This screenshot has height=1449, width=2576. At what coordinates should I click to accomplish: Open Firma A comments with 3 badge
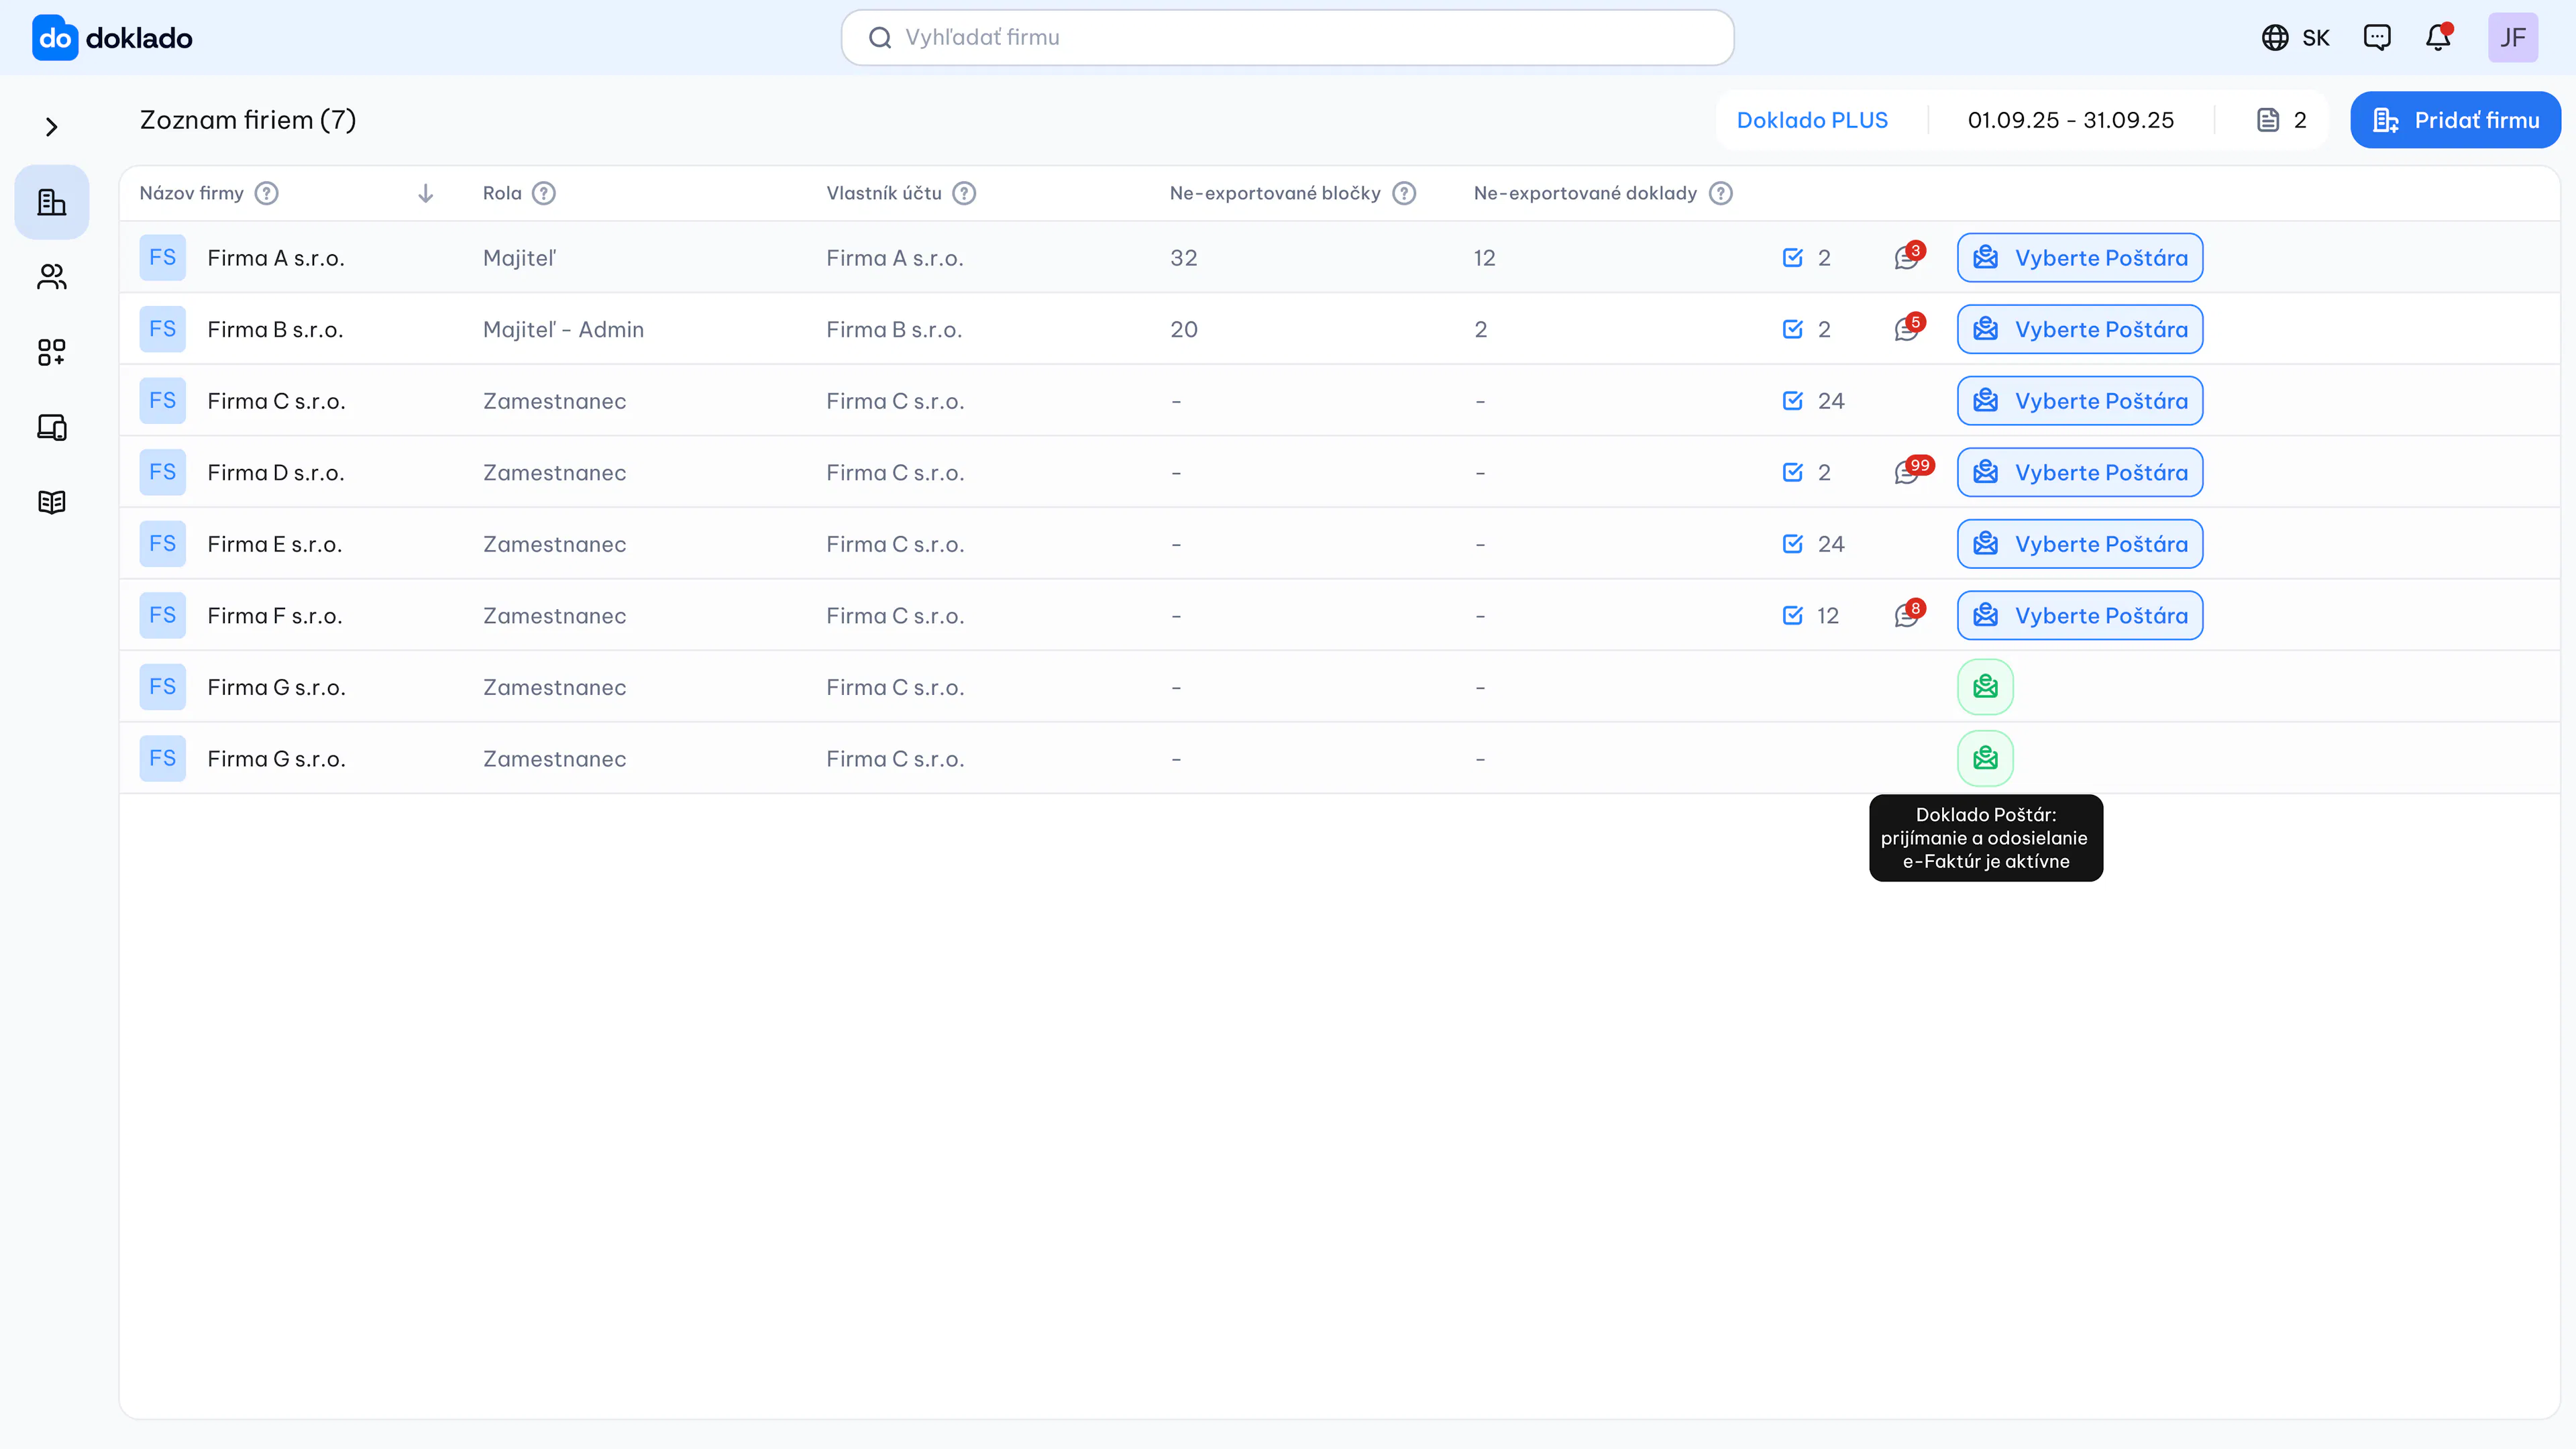[x=1909, y=256]
